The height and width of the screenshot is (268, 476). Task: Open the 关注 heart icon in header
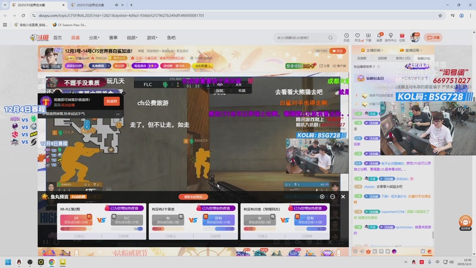(358, 38)
